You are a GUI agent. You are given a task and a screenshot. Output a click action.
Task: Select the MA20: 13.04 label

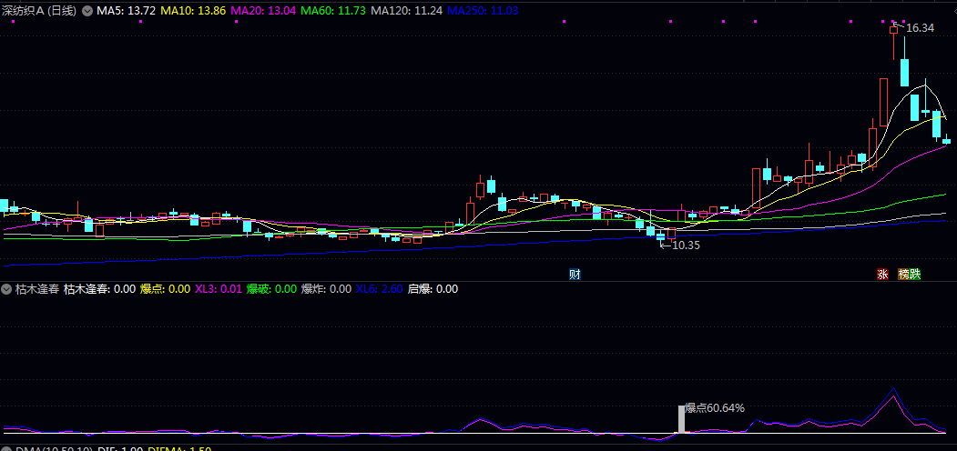tap(263, 11)
